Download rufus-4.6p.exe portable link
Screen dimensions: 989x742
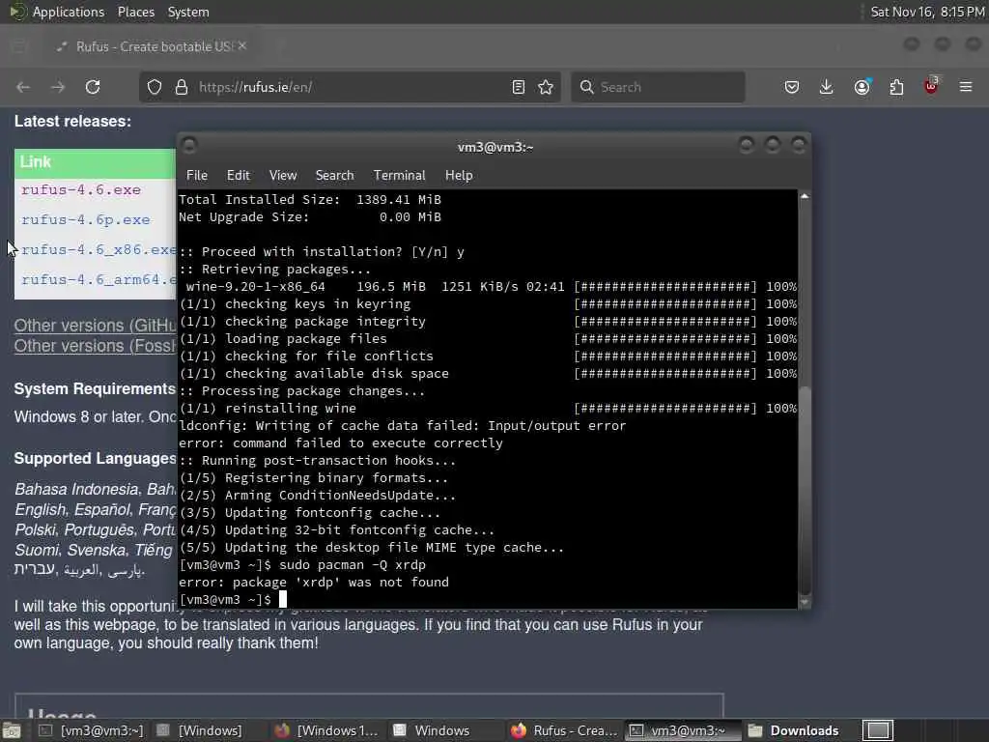(86, 220)
